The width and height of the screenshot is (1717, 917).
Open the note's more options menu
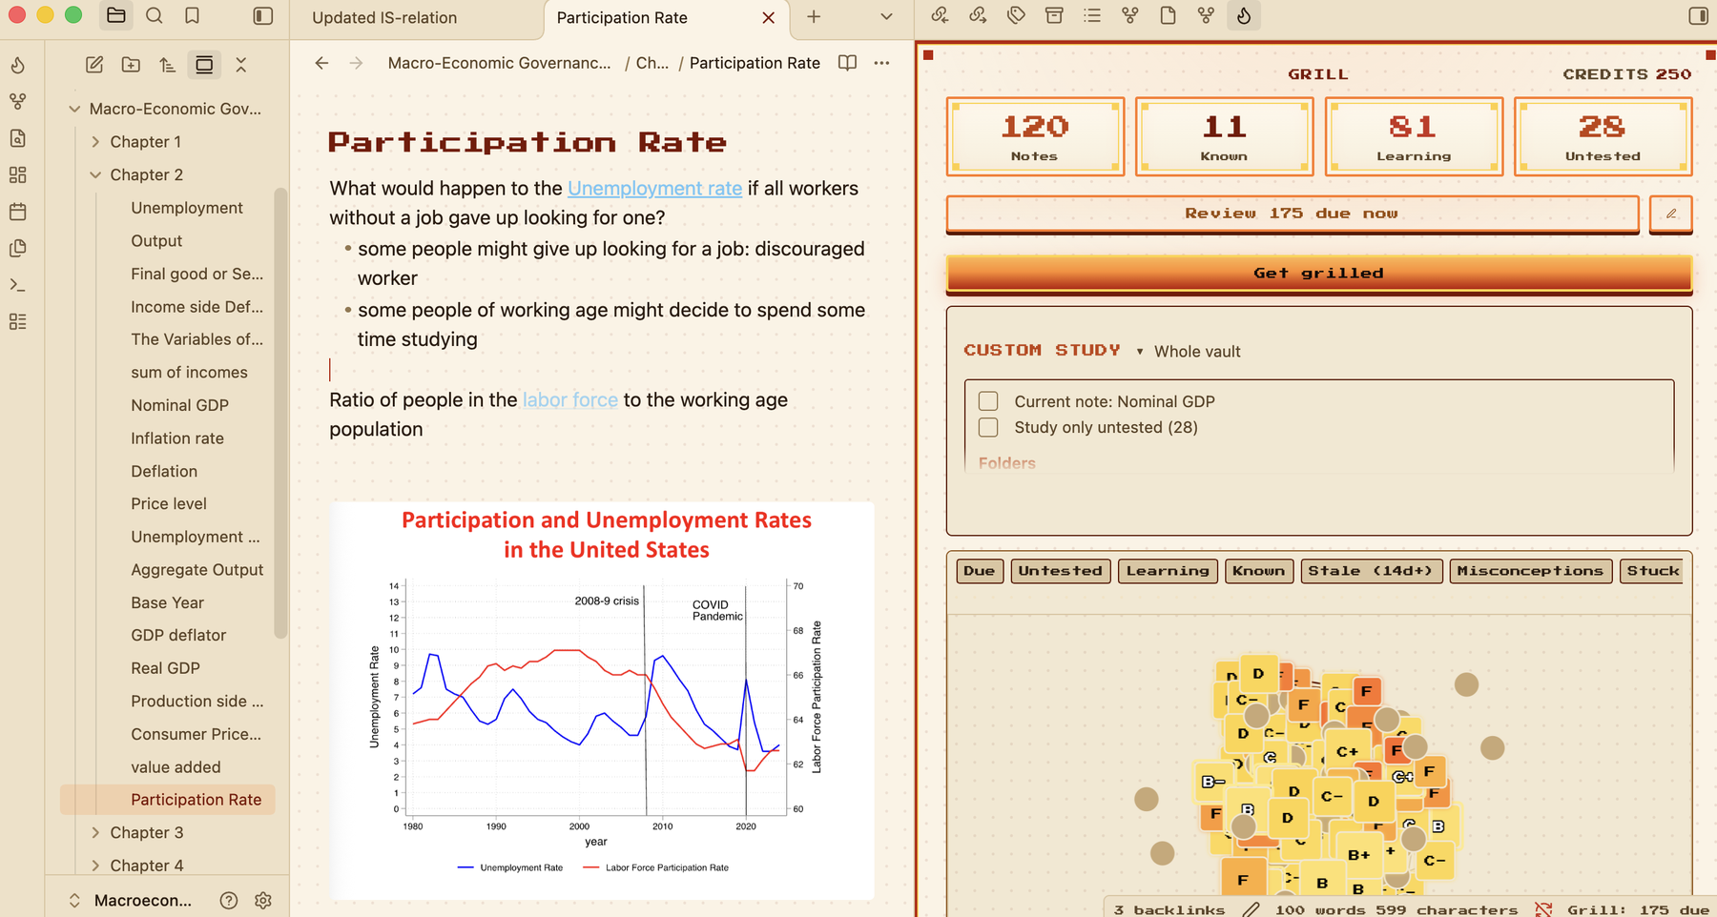coord(881,63)
